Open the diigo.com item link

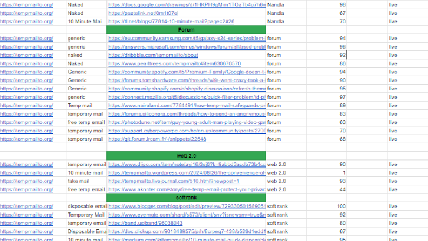187,164
